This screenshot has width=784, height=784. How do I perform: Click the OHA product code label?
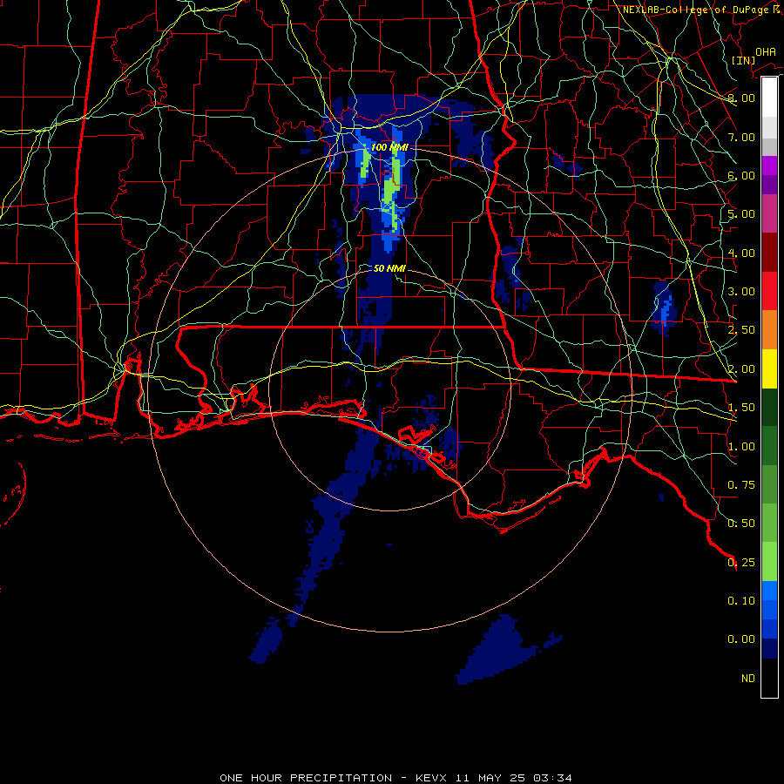coord(766,51)
